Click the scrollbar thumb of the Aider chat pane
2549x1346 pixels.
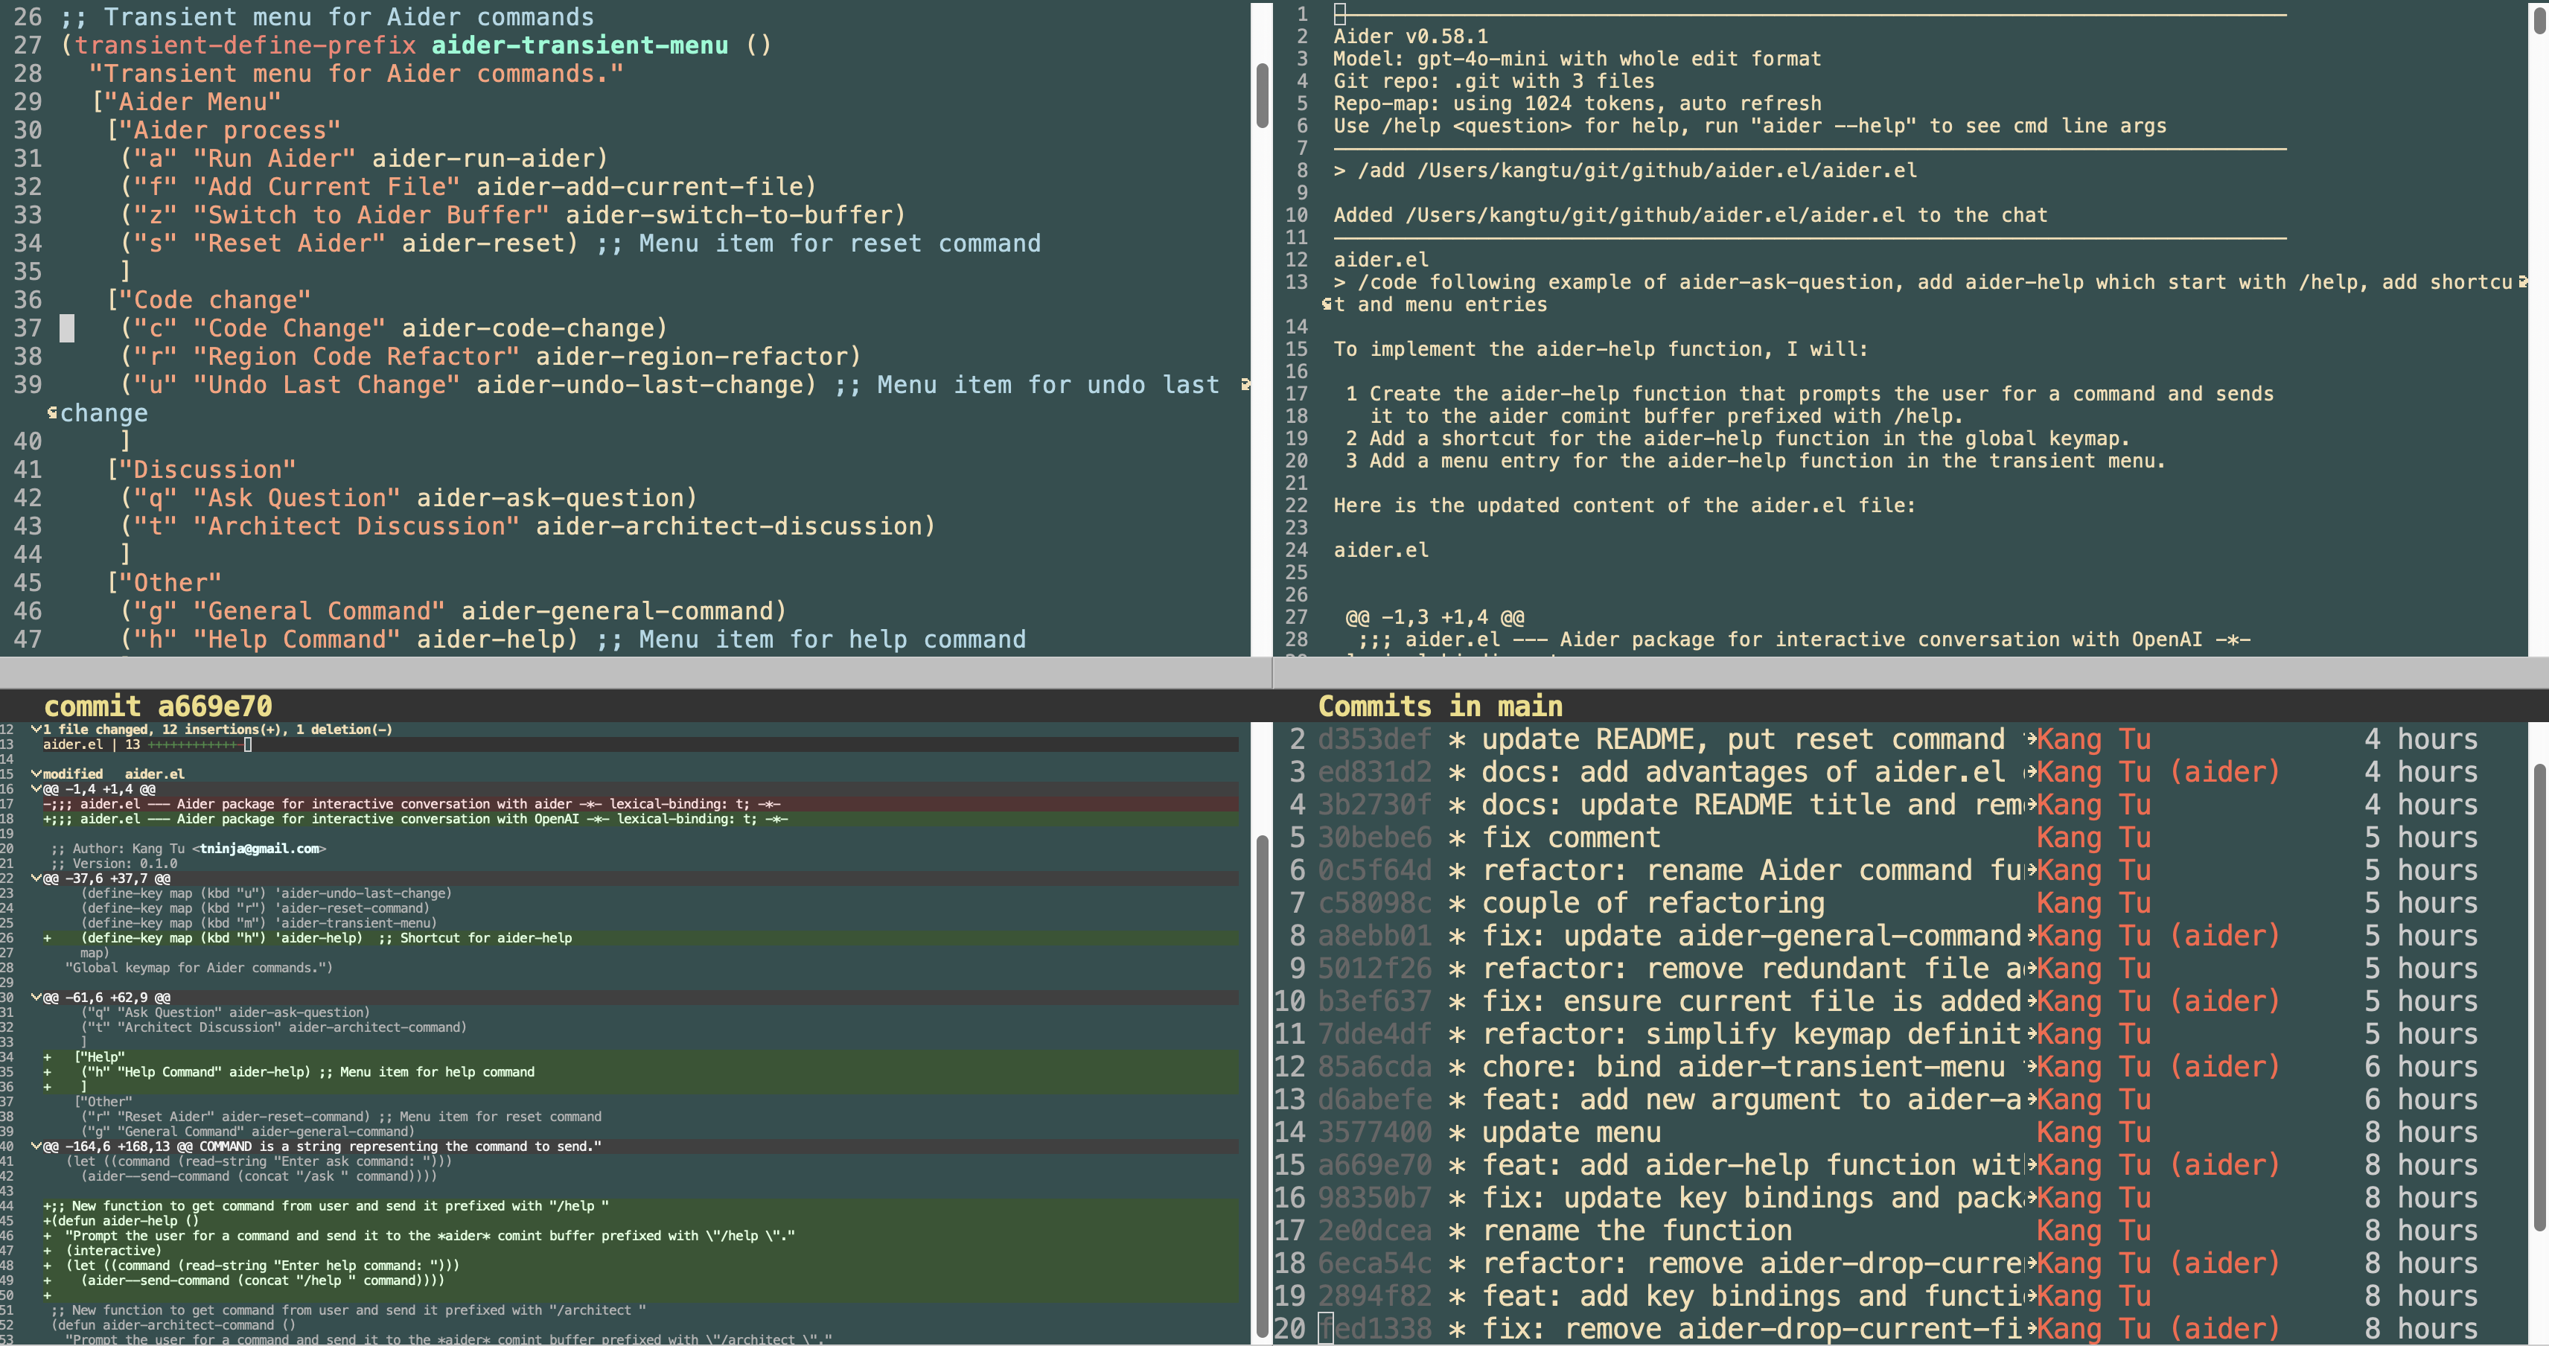click(2539, 20)
